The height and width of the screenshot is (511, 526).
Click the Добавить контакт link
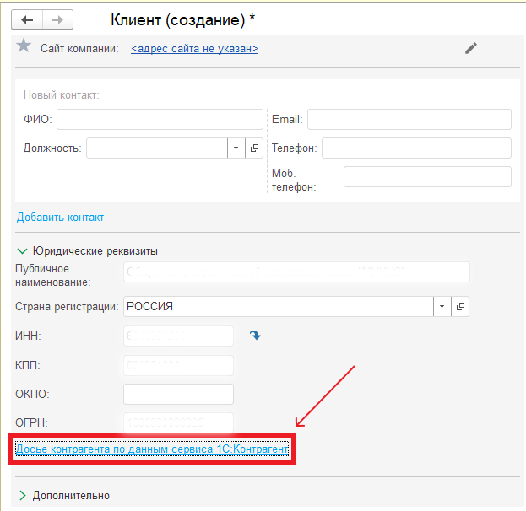pyautogui.click(x=60, y=217)
